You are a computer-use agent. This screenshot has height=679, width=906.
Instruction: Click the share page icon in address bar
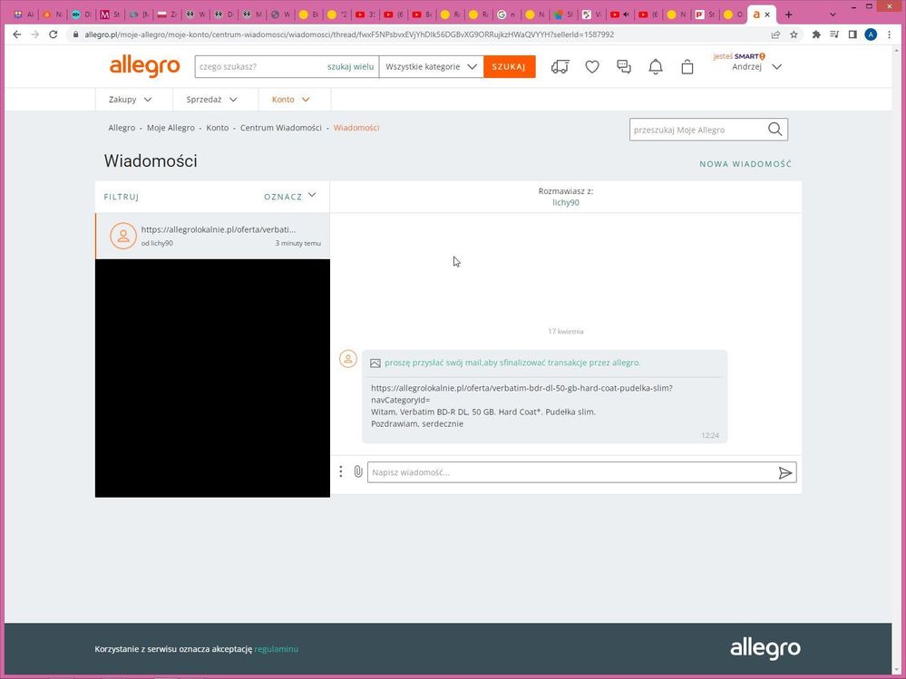point(775,34)
